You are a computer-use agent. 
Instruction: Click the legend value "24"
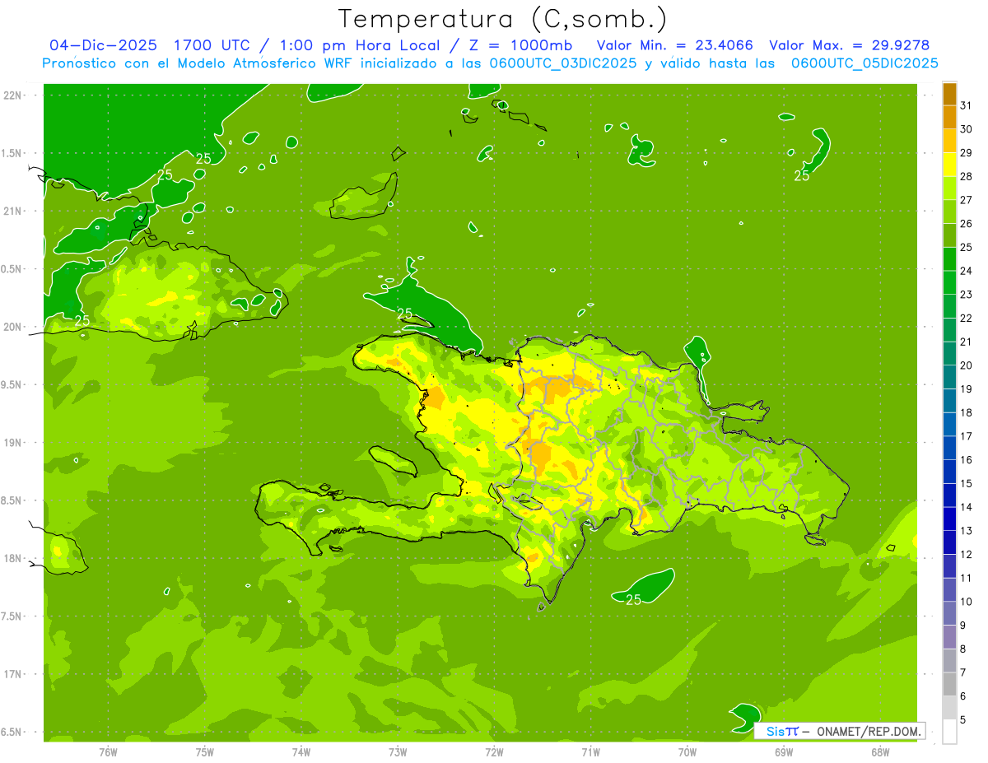coord(966,271)
